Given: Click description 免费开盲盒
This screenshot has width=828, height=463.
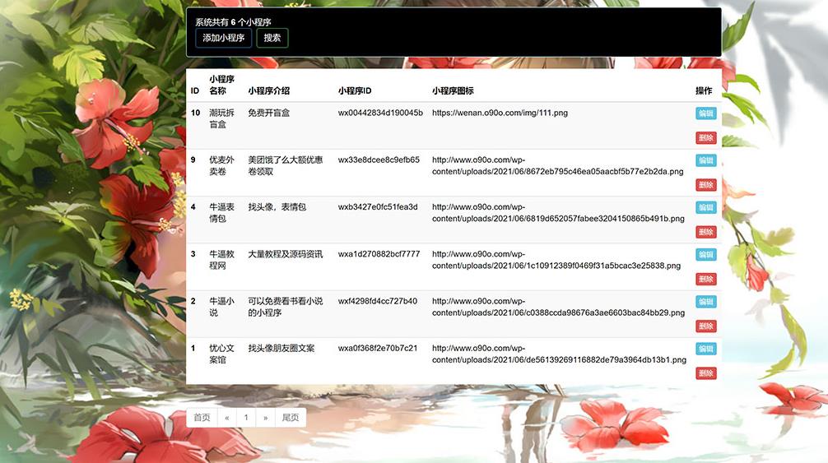Looking at the screenshot, I should click(269, 113).
